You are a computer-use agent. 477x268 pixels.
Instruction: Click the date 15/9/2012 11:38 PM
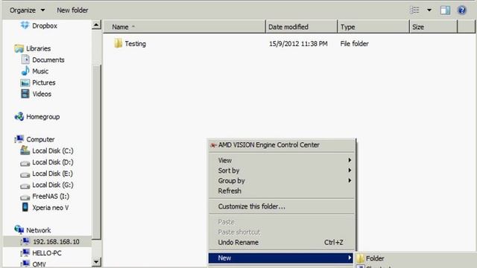point(298,44)
